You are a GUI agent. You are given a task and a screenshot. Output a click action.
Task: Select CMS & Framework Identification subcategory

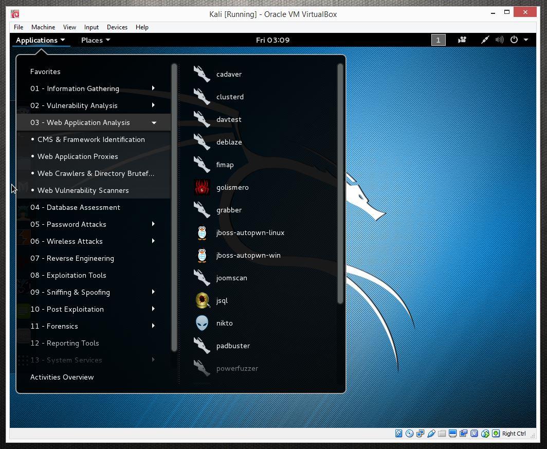[x=94, y=139]
